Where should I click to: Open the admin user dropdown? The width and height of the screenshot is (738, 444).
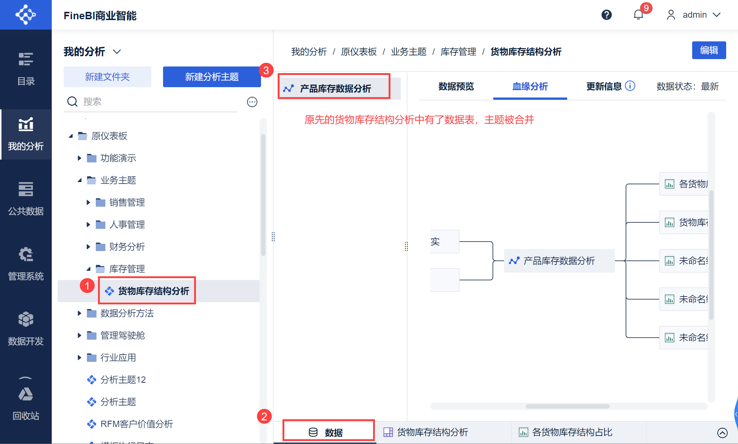pos(694,15)
